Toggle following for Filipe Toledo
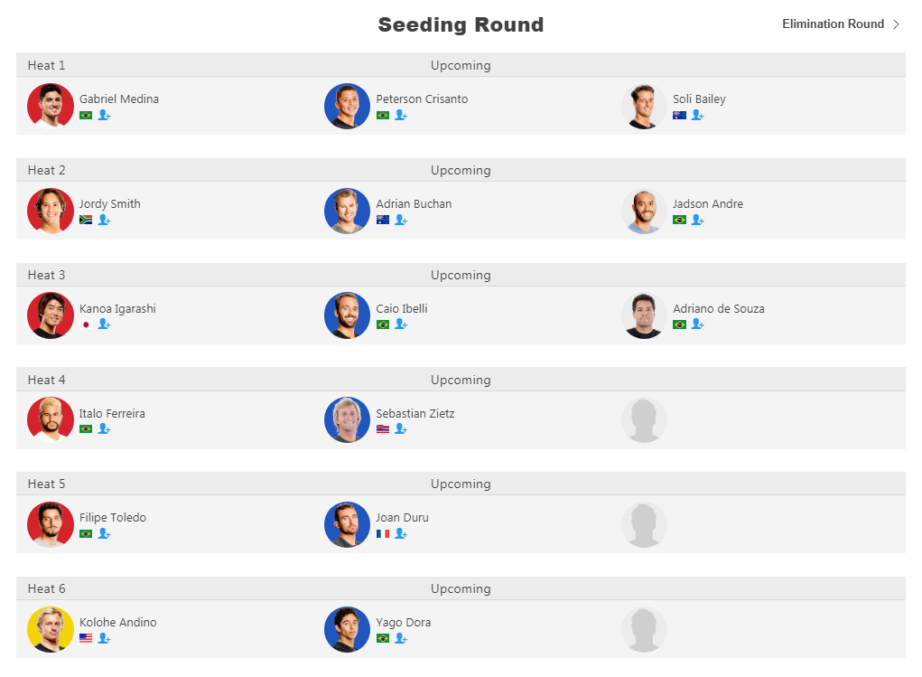The image size is (922, 677). [x=104, y=533]
